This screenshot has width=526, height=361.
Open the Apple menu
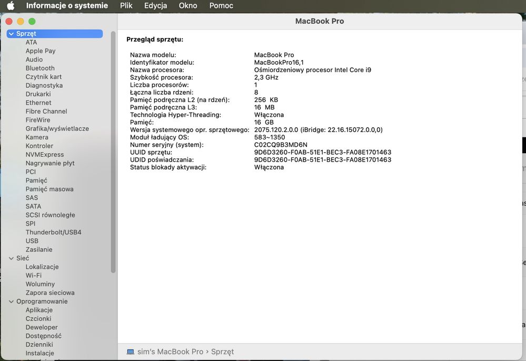[x=11, y=6]
